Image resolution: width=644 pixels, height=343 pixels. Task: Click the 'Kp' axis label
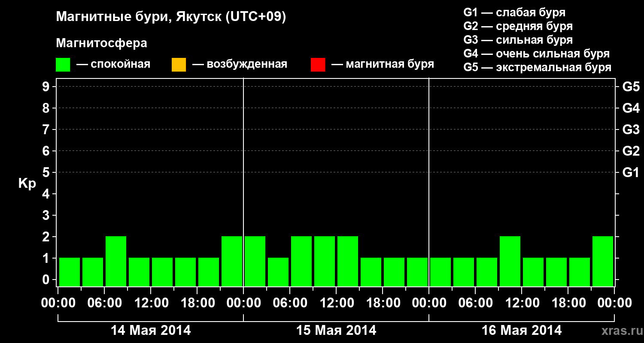point(27,184)
